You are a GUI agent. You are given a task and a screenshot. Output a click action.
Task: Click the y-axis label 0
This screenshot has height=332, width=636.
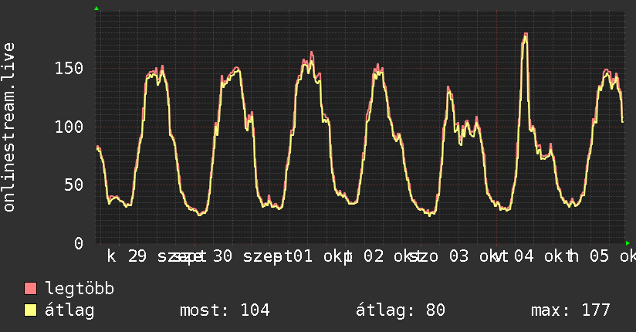pos(79,243)
